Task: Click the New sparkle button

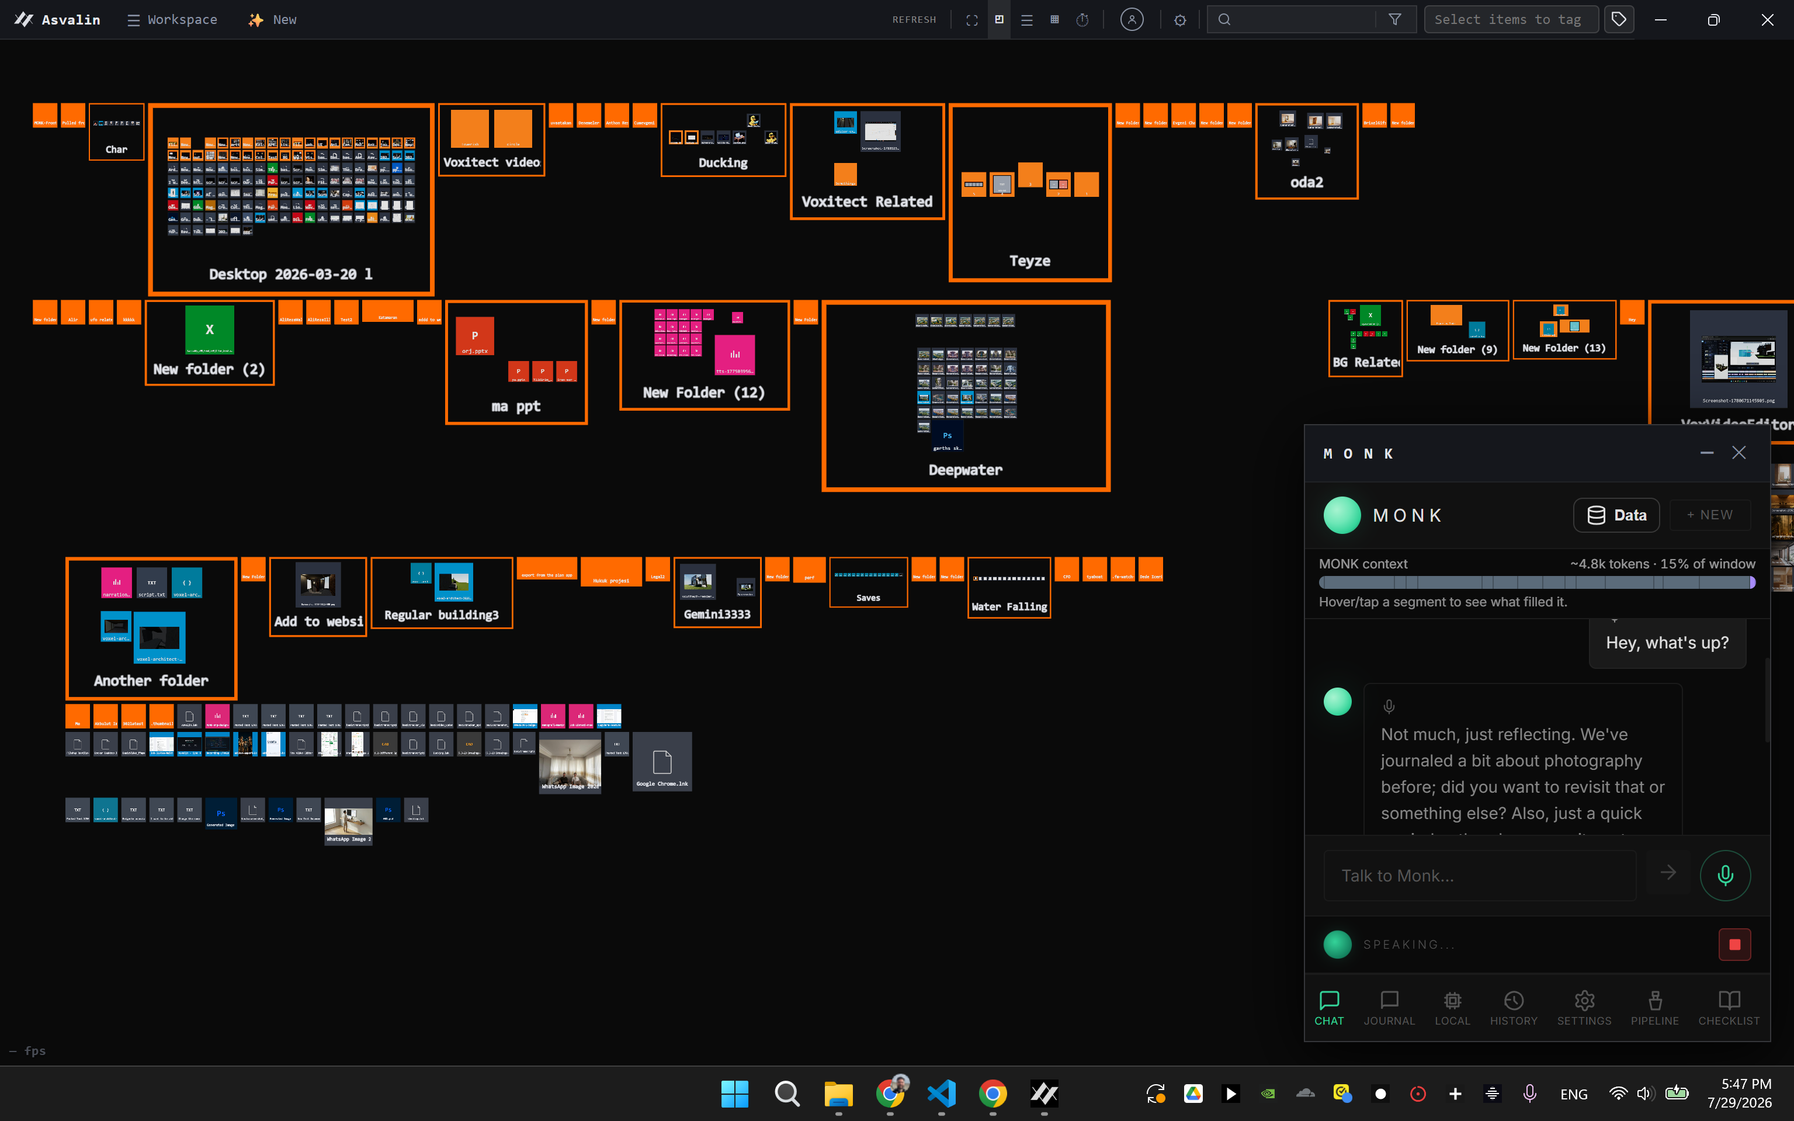Action: pyautogui.click(x=273, y=20)
